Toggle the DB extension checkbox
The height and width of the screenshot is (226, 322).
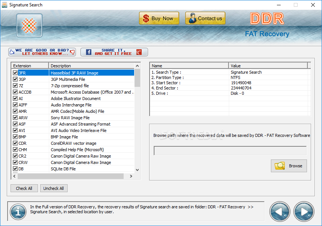click(x=15, y=169)
